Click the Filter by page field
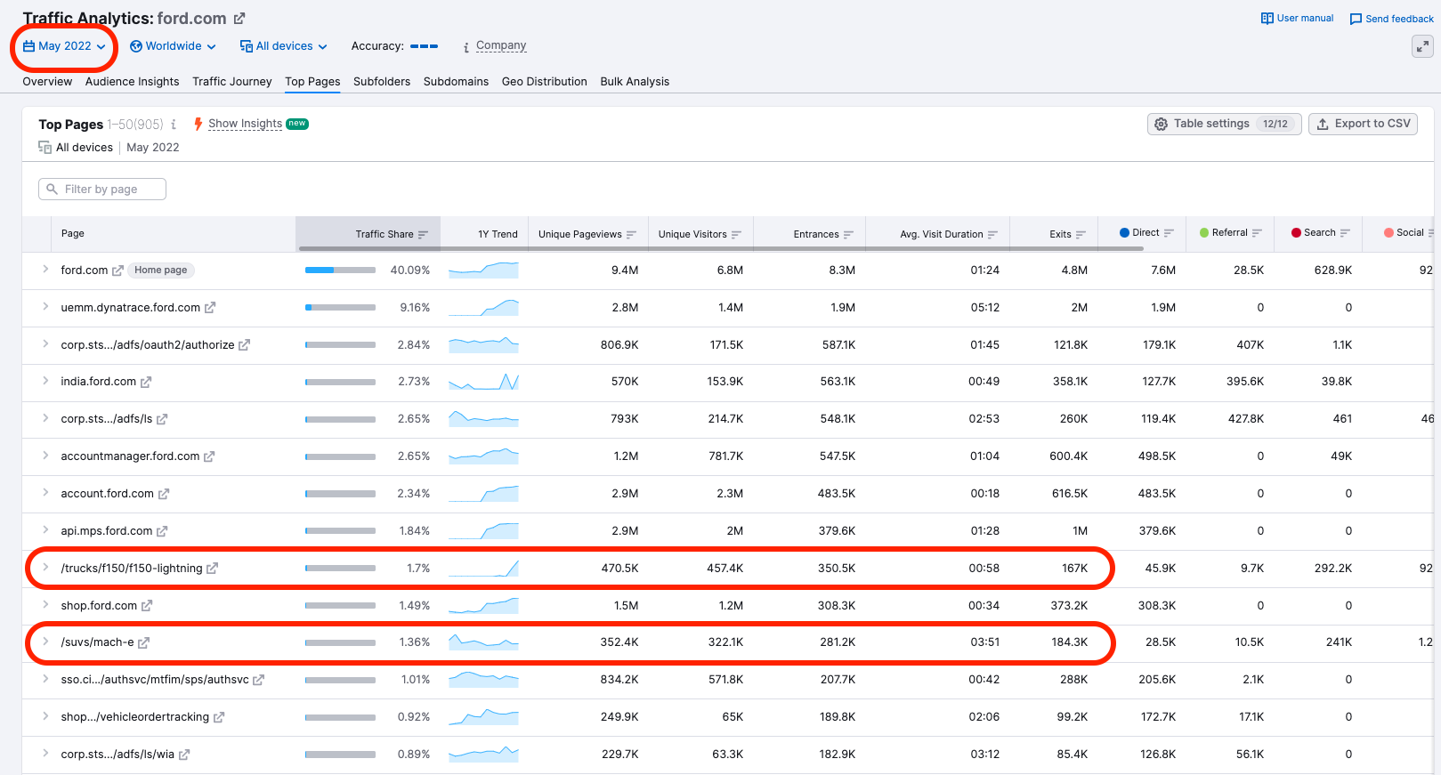The width and height of the screenshot is (1441, 775). point(102,190)
